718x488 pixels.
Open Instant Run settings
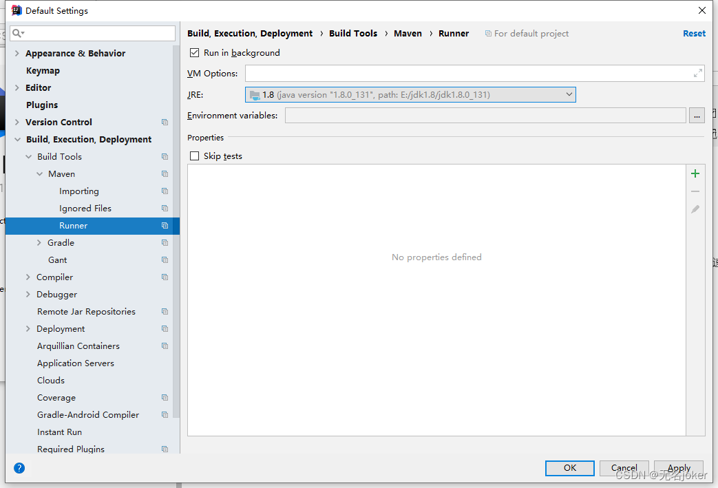coord(59,432)
